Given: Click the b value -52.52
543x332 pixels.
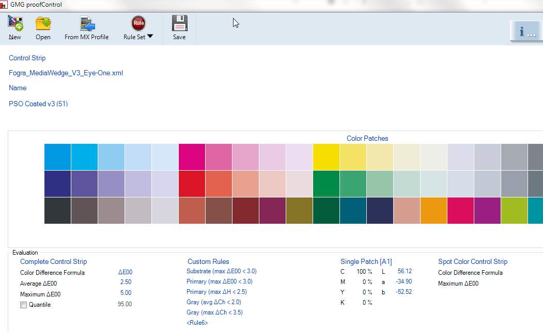Looking at the screenshot, I should (404, 292).
